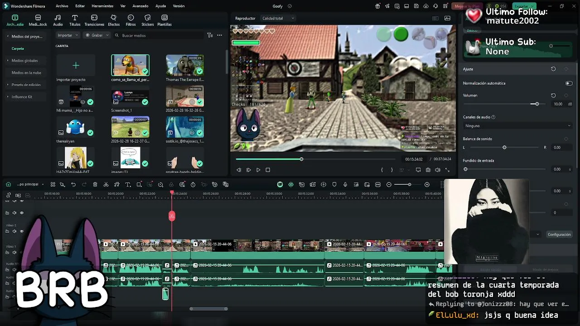
Task: Click the preview volume speaker icon
Action: point(437,170)
